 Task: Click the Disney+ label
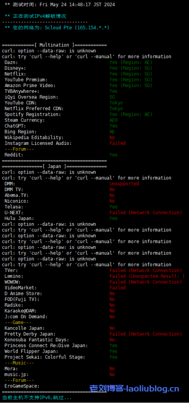click(x=15, y=68)
